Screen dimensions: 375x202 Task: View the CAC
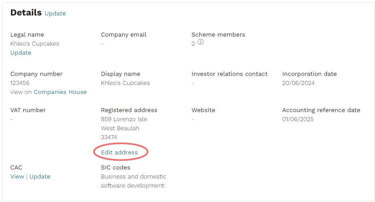click(x=17, y=176)
